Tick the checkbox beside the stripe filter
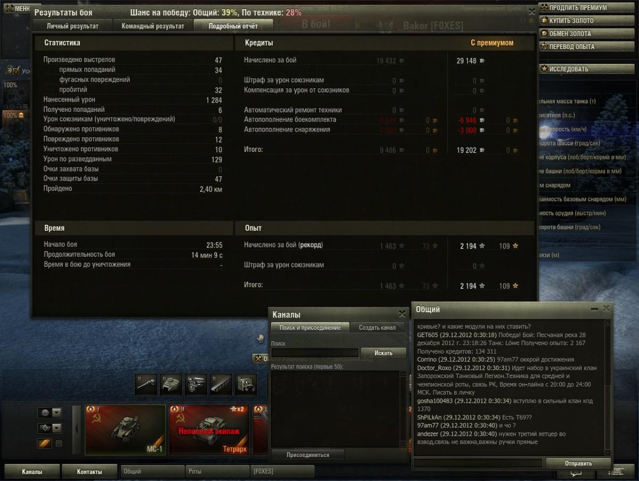This screenshot has width=639, height=481. click(x=59, y=443)
